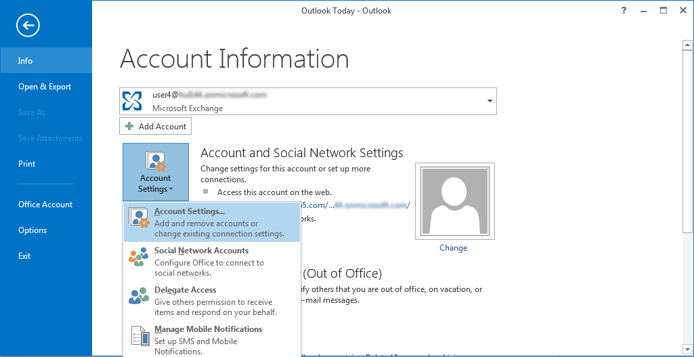Click the Account and Social Network Settings heading
This screenshot has height=357, width=694.
tap(302, 153)
